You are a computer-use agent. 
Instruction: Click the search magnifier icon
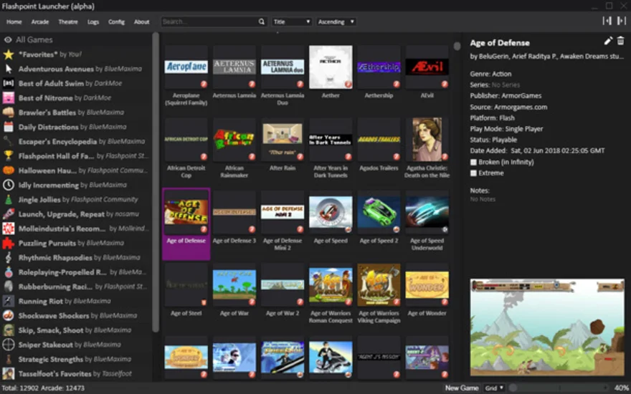pyautogui.click(x=262, y=21)
